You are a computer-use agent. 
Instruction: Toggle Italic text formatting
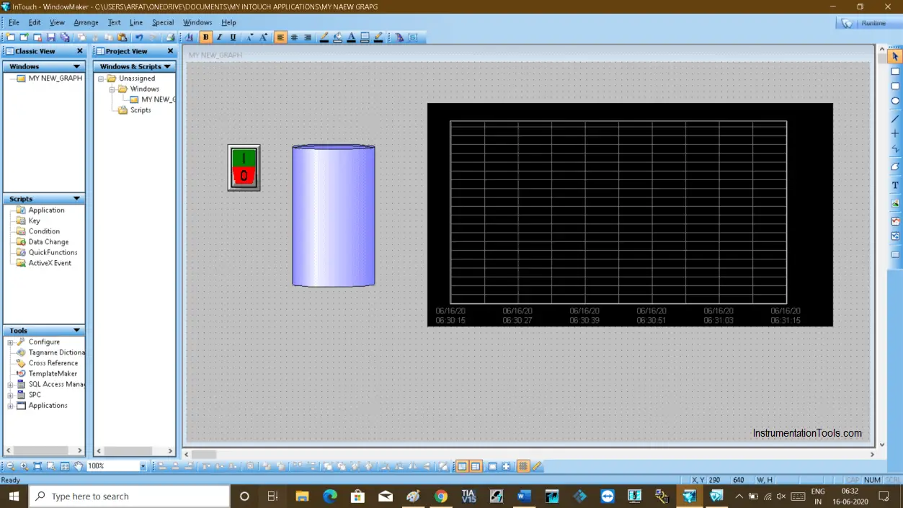coord(220,37)
